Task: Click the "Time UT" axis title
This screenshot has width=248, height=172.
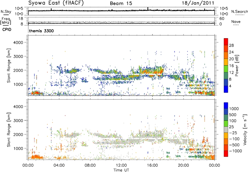Action: (x=121, y=170)
